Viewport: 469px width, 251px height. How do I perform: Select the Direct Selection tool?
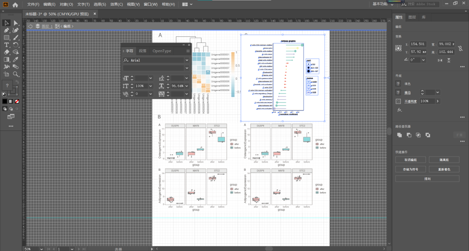point(16,23)
